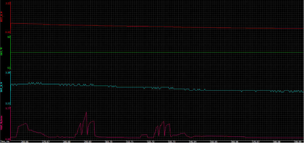The image size is (304, 143).
Task: Click the 0.00 minimum on MAF axis
Action: tap(8, 139)
